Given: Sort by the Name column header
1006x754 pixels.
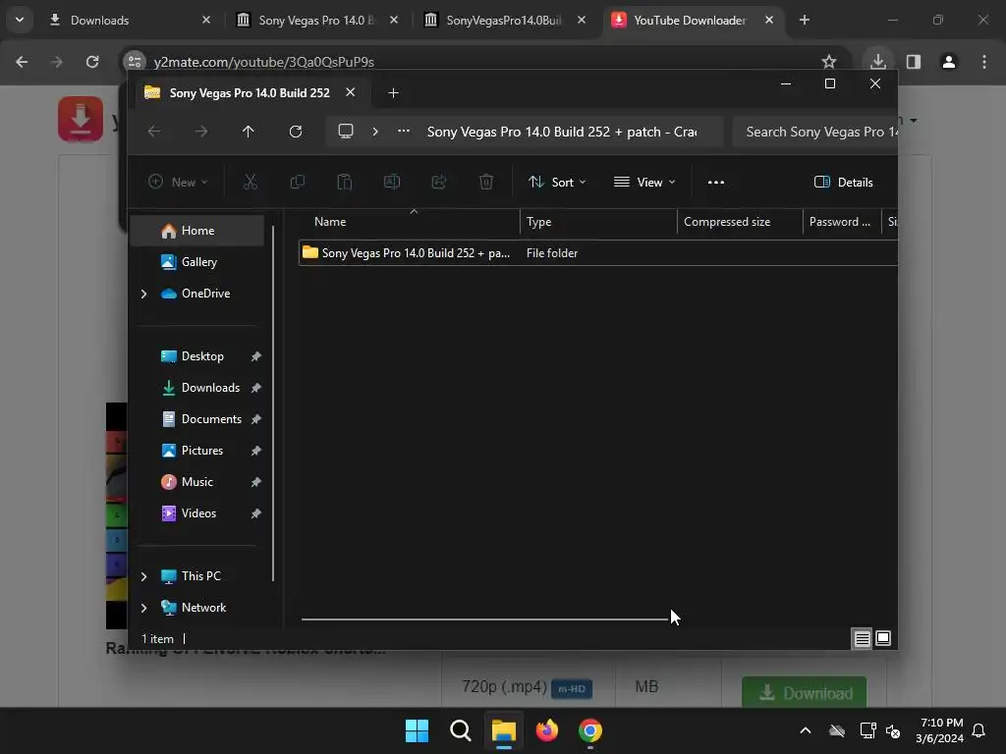Looking at the screenshot, I should 411,222.
